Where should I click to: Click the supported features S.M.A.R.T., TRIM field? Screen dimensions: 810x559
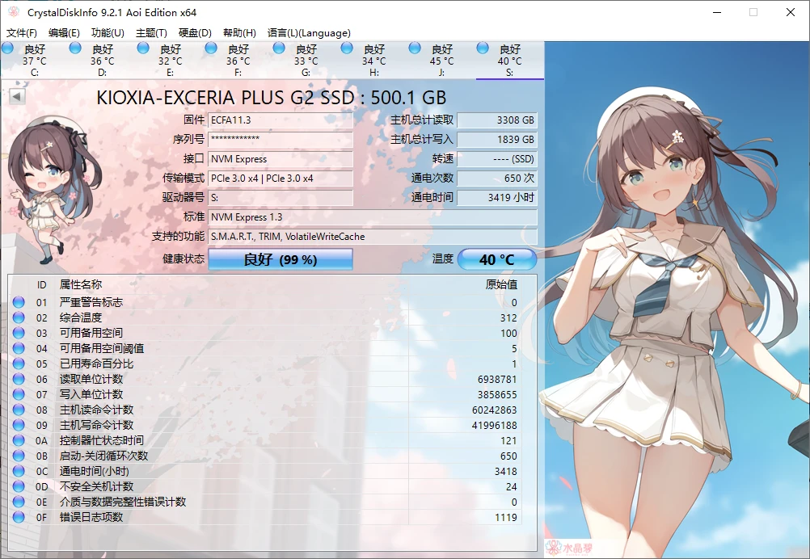pos(373,237)
